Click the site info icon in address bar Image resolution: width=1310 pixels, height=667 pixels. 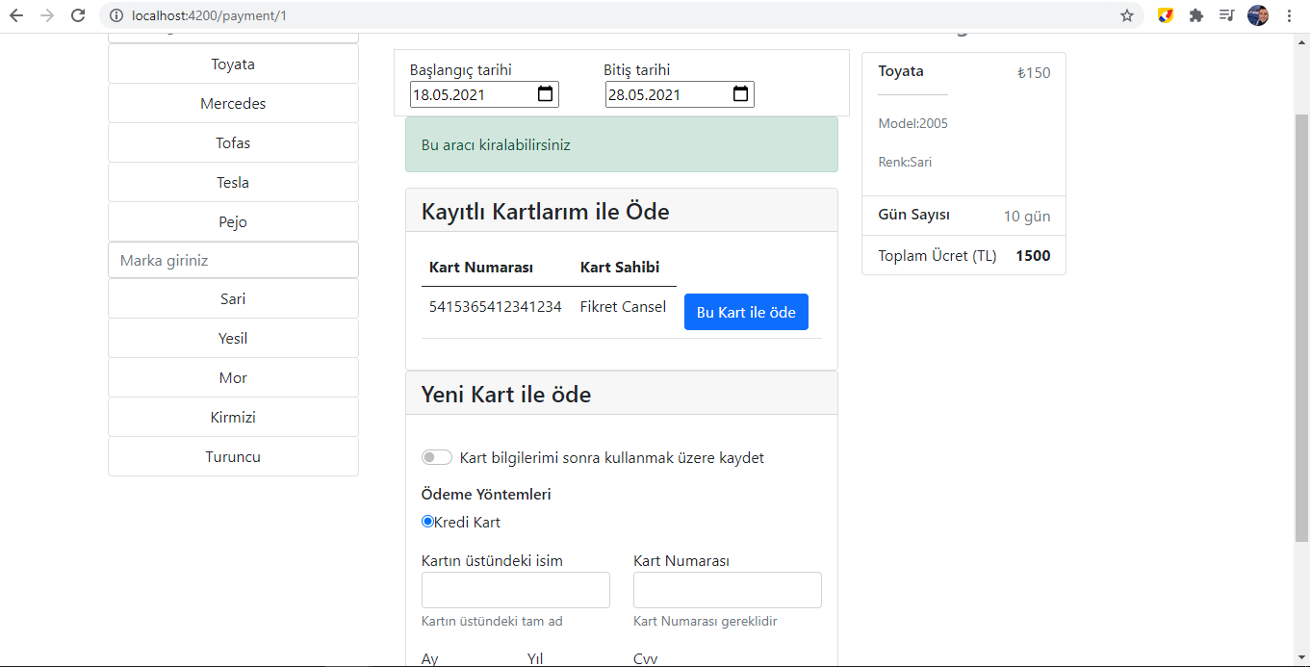point(115,15)
